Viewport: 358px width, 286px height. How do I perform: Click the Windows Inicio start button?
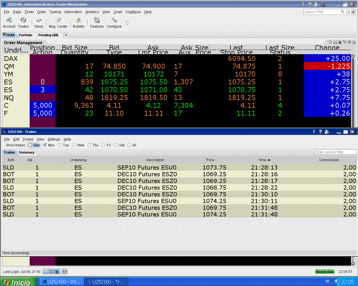coord(18,282)
